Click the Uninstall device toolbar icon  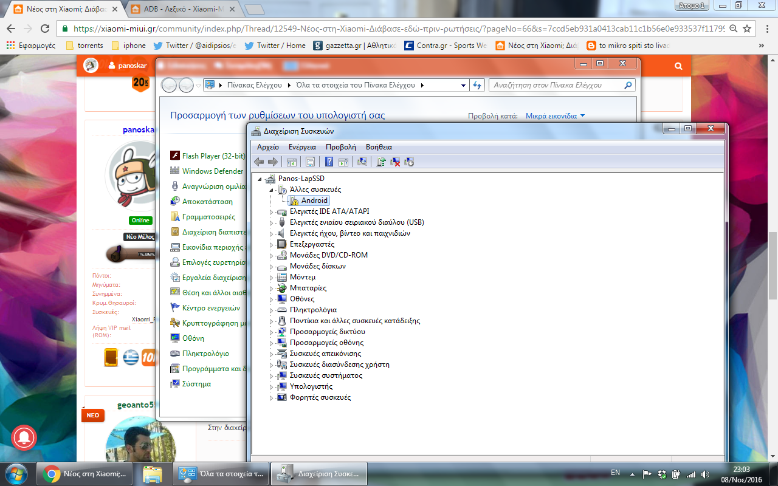pos(395,162)
